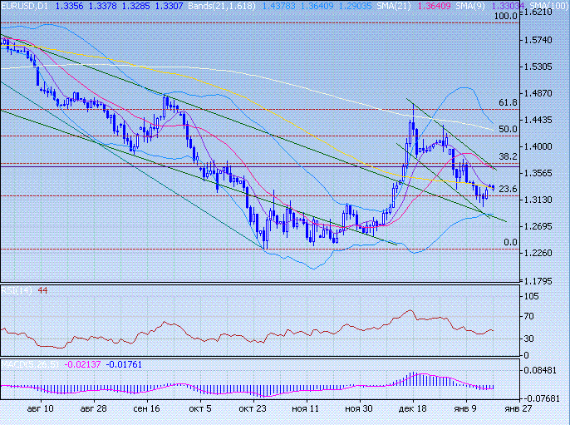Click the MACD value -0.02137
570x425 pixels.
80,365
